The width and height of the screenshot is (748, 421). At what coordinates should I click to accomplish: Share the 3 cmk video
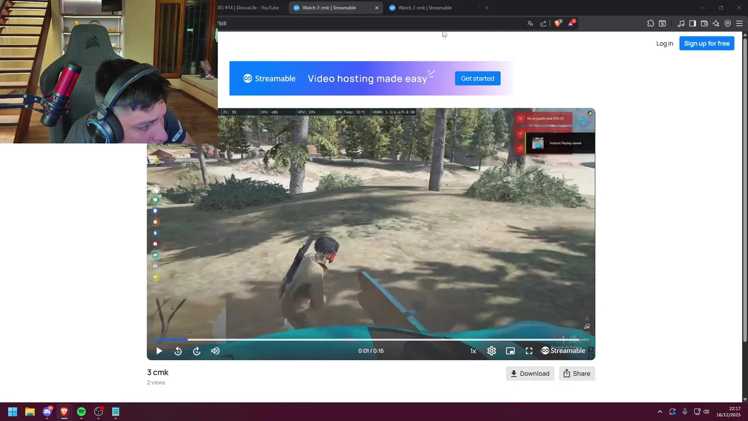[577, 374]
